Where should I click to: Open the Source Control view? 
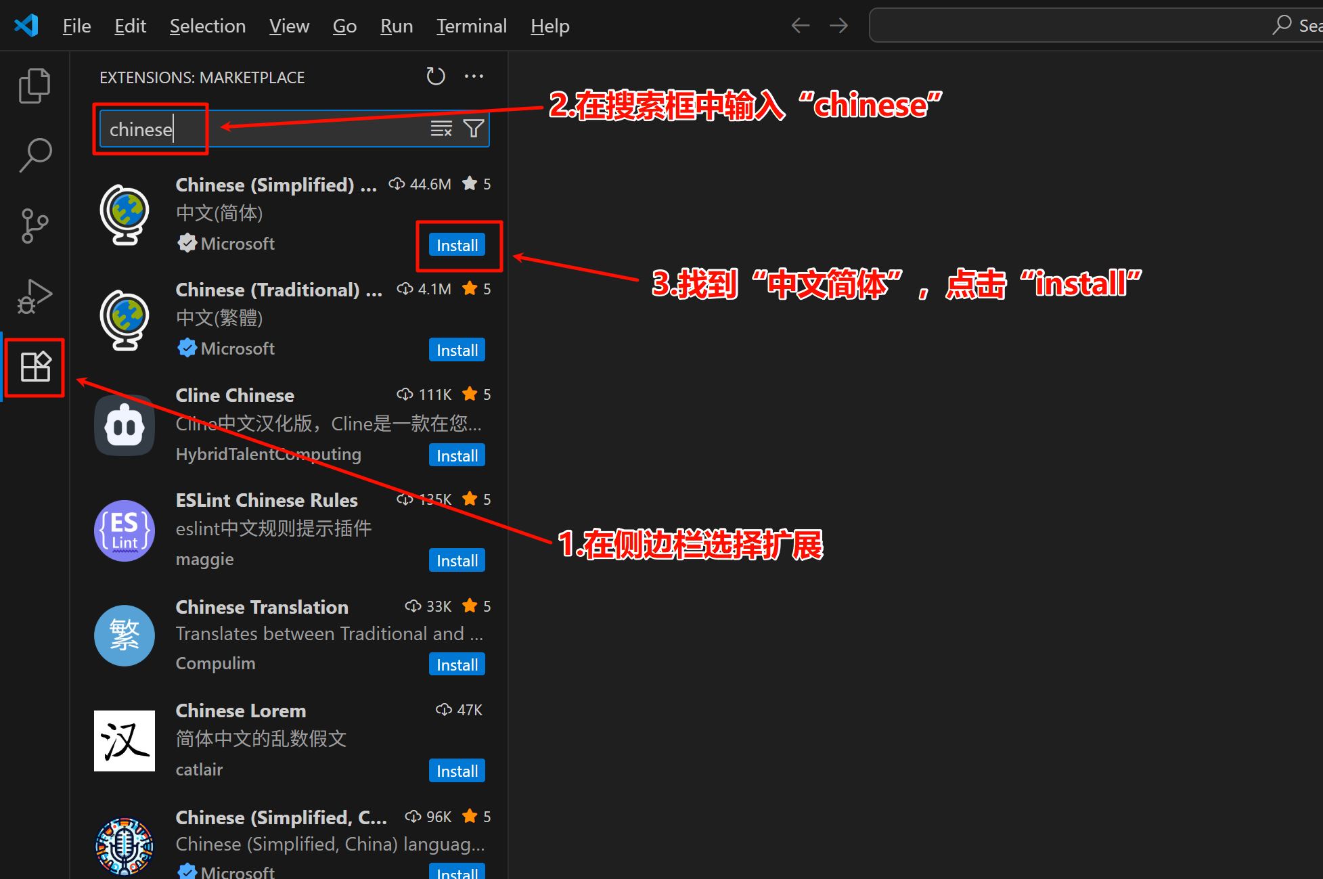(35, 225)
